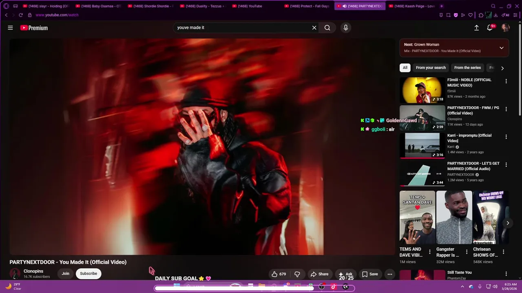
Task: Switch to the Shordie Shordie tab
Action: pyautogui.click(x=150, y=6)
